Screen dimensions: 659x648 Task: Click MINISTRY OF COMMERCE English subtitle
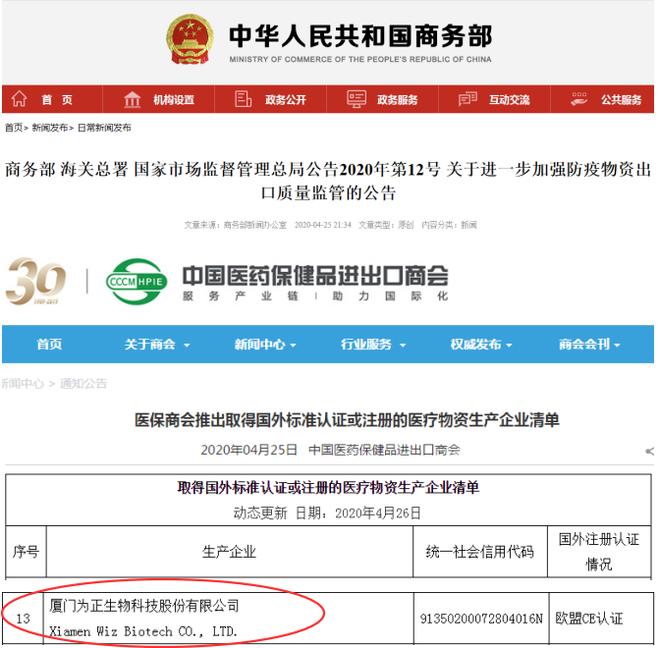(x=360, y=59)
